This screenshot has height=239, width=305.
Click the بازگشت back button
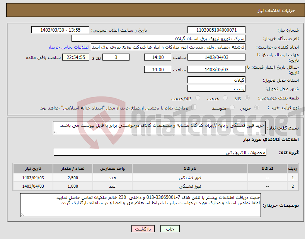pyautogui.click(x=143, y=229)
